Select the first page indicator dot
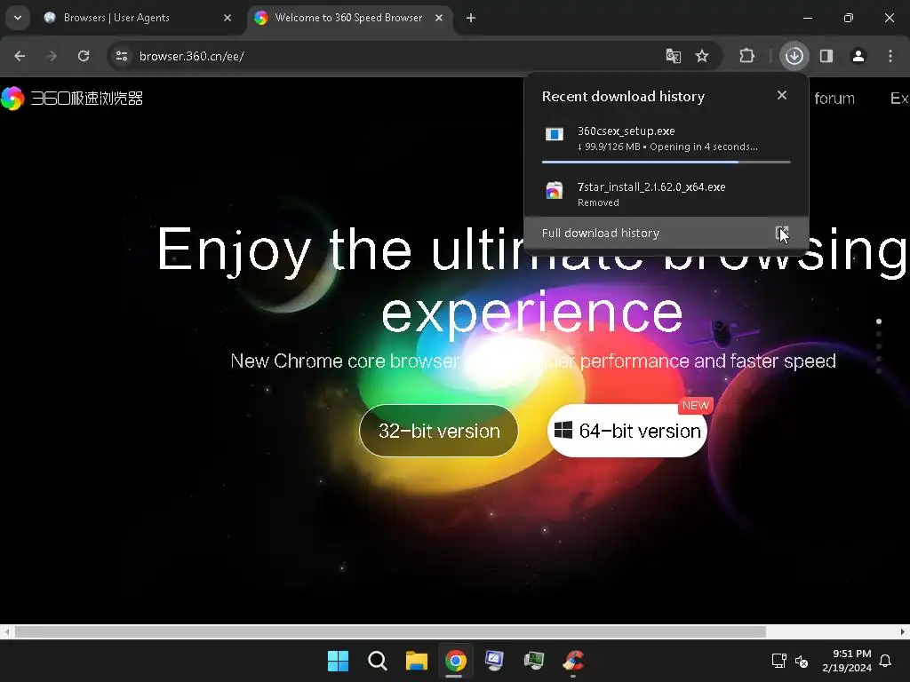This screenshot has width=910, height=682. [879, 321]
